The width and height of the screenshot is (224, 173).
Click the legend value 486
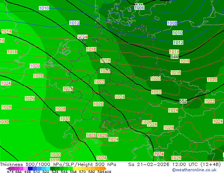click(18, 172)
